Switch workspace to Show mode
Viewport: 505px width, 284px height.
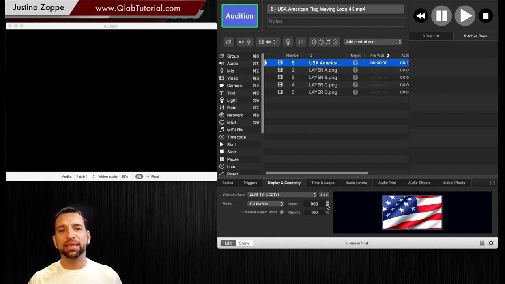[244, 243]
